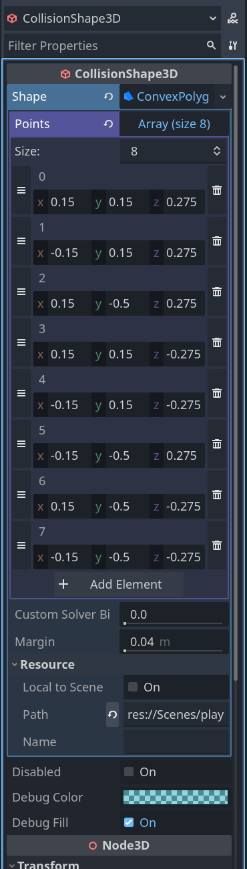Click Add Element button
247x869 pixels.
(119, 584)
